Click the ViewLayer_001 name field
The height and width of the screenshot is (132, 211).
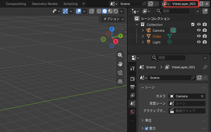click(x=184, y=4)
